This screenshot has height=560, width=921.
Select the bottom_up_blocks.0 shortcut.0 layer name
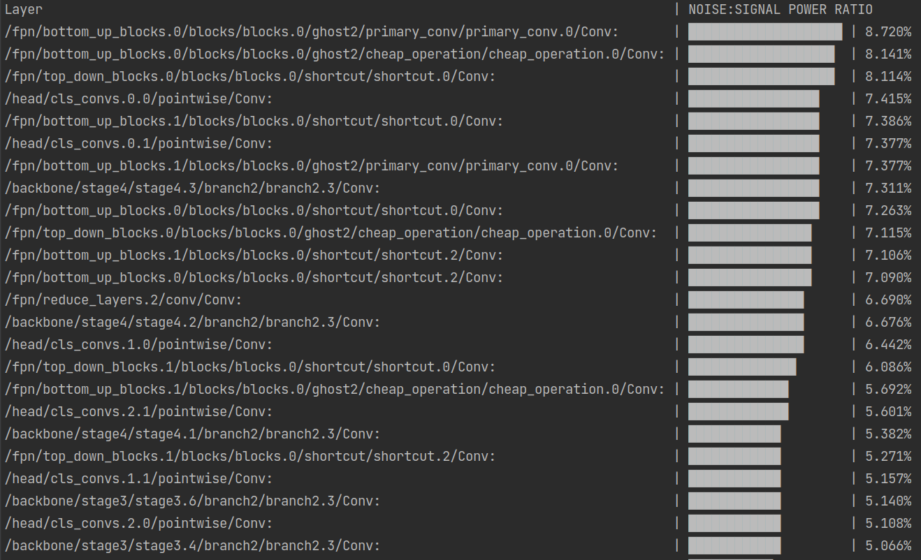(x=254, y=211)
